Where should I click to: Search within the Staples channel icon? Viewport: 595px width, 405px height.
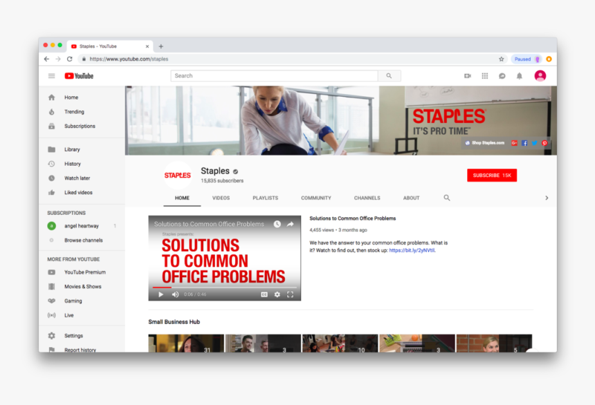click(x=447, y=198)
